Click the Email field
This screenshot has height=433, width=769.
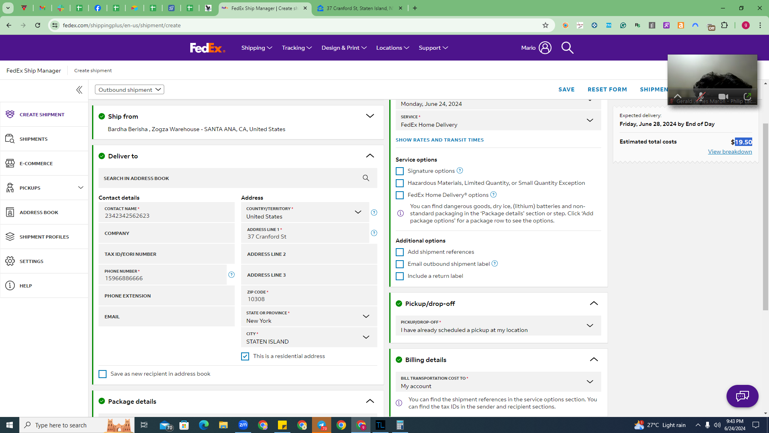(167, 317)
